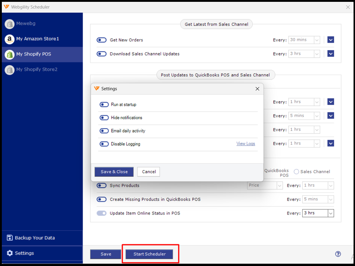Screen dimensions: 355x266
Task: Open the Settings gear in the sidebar
Action: tap(11, 253)
